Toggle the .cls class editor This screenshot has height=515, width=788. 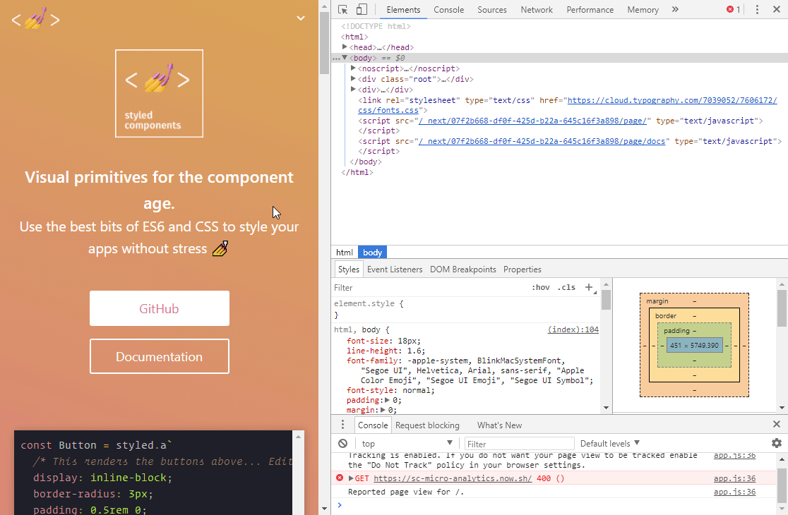566,288
